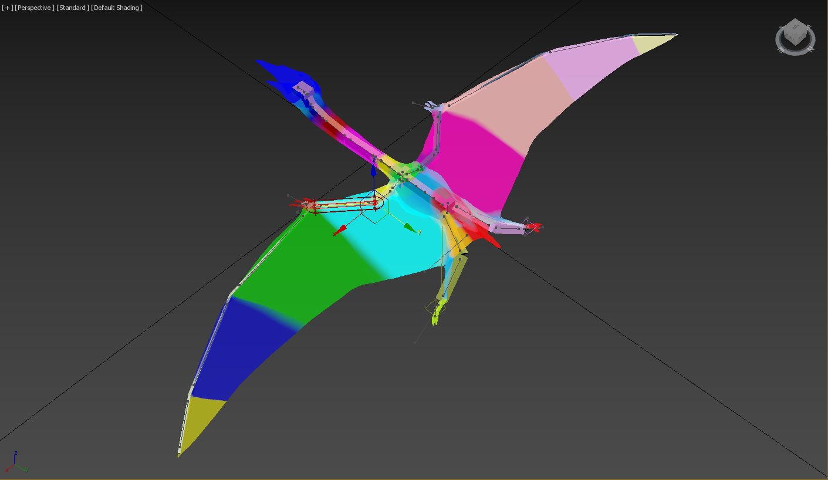Click the Front face of the ViewCube
This screenshot has height=480, width=828.
coord(790,37)
